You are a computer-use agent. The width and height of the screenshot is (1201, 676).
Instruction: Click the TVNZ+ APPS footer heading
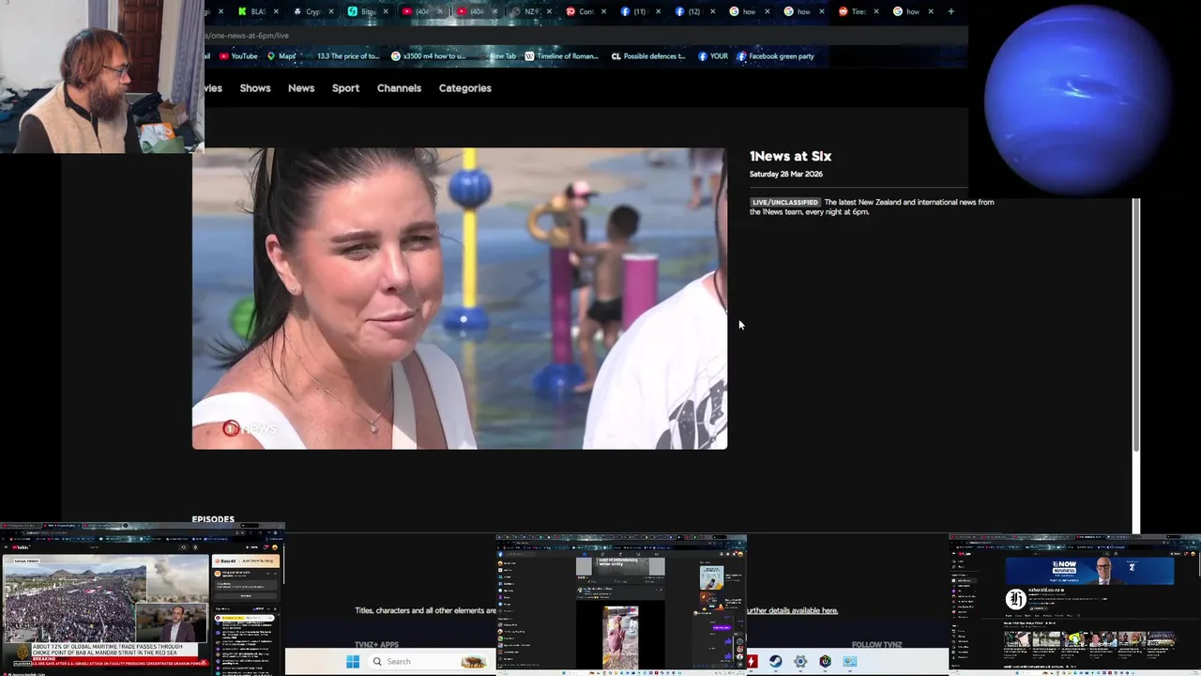[376, 645]
